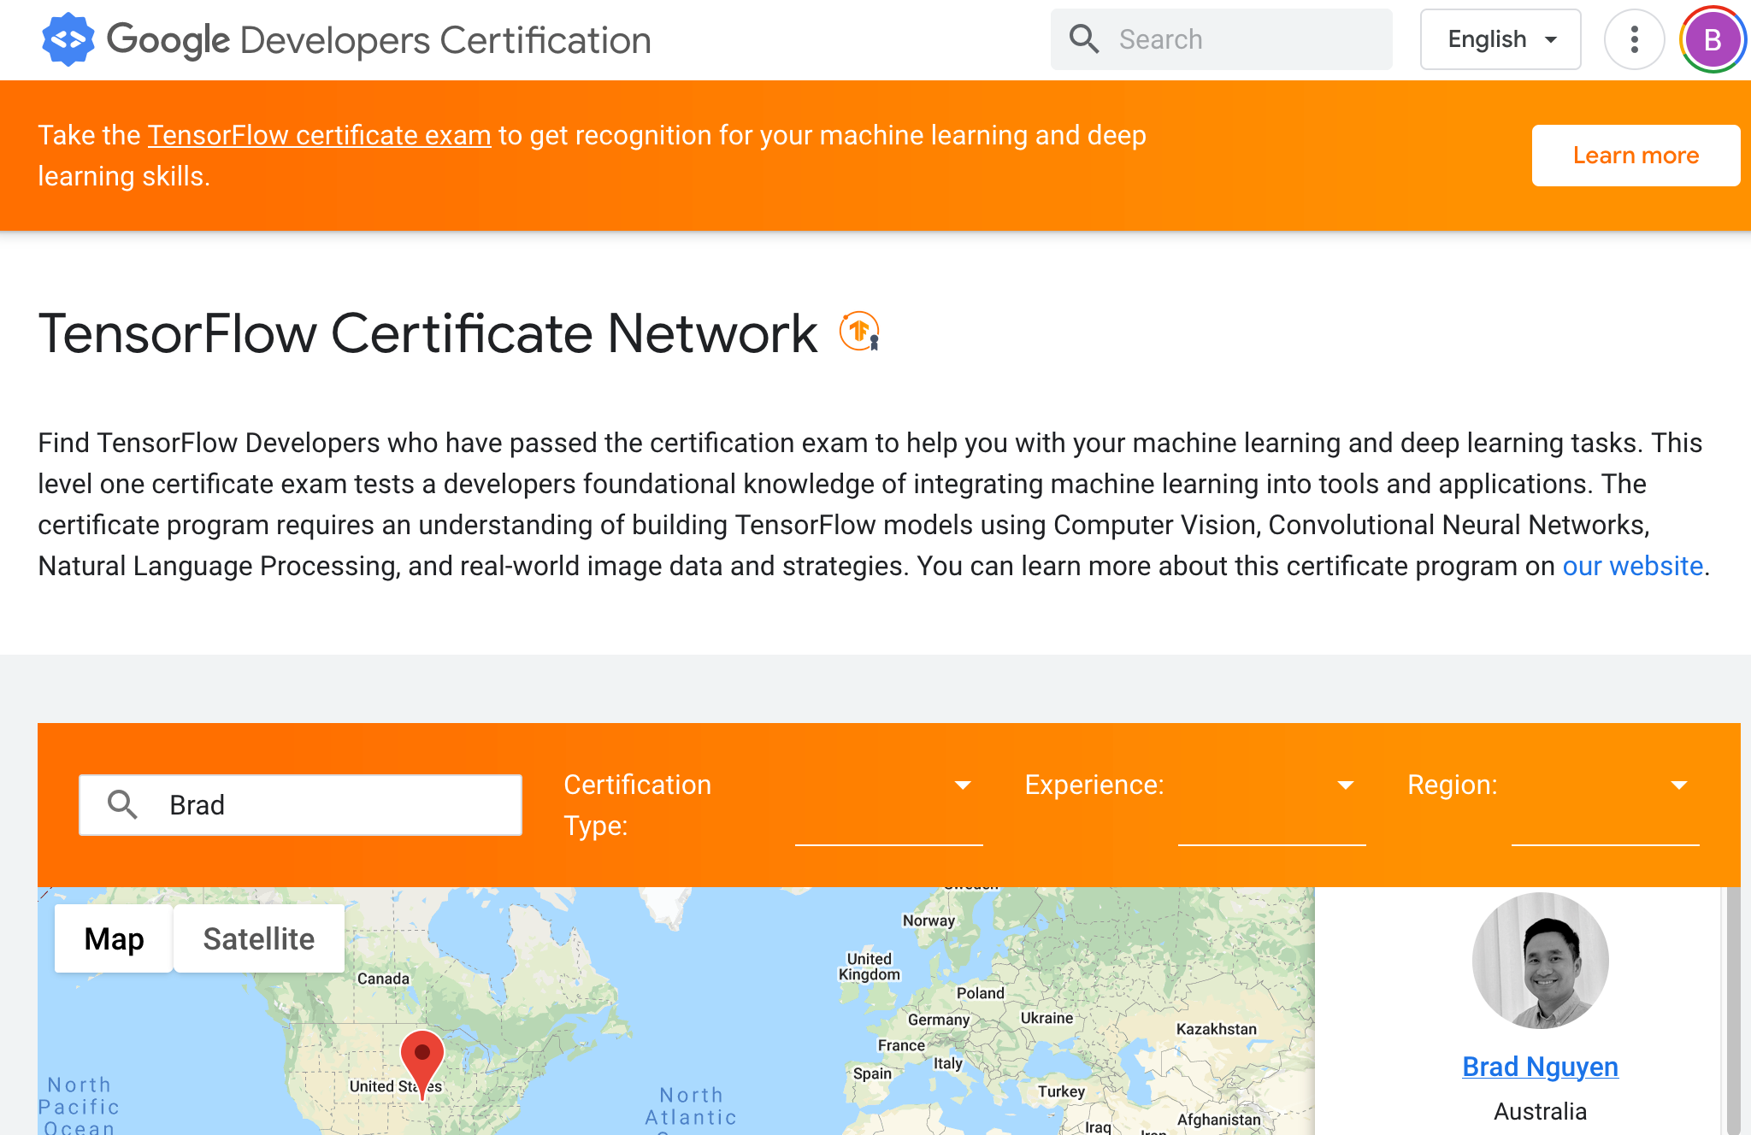This screenshot has width=1751, height=1135.
Task: Expand the Certification Type dropdown
Action: tap(889, 804)
